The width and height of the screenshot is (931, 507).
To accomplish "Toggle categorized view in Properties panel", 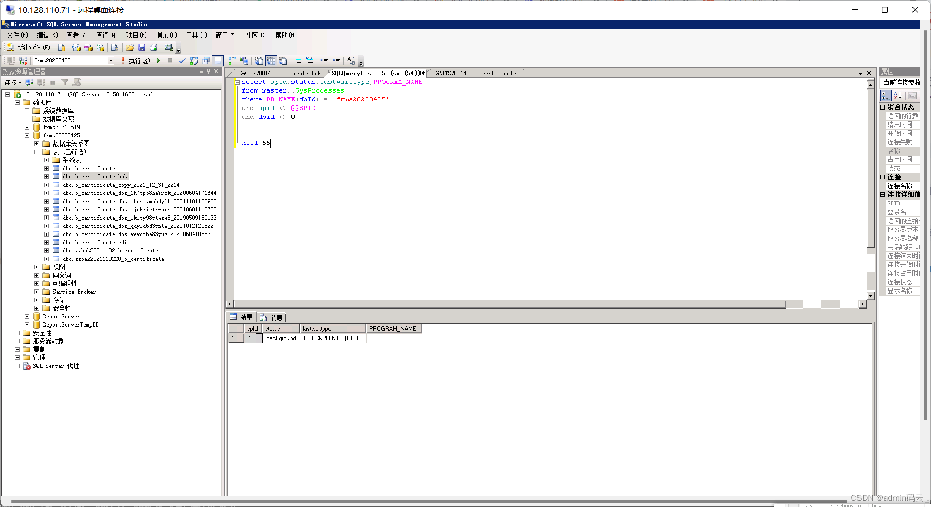I will [x=886, y=96].
